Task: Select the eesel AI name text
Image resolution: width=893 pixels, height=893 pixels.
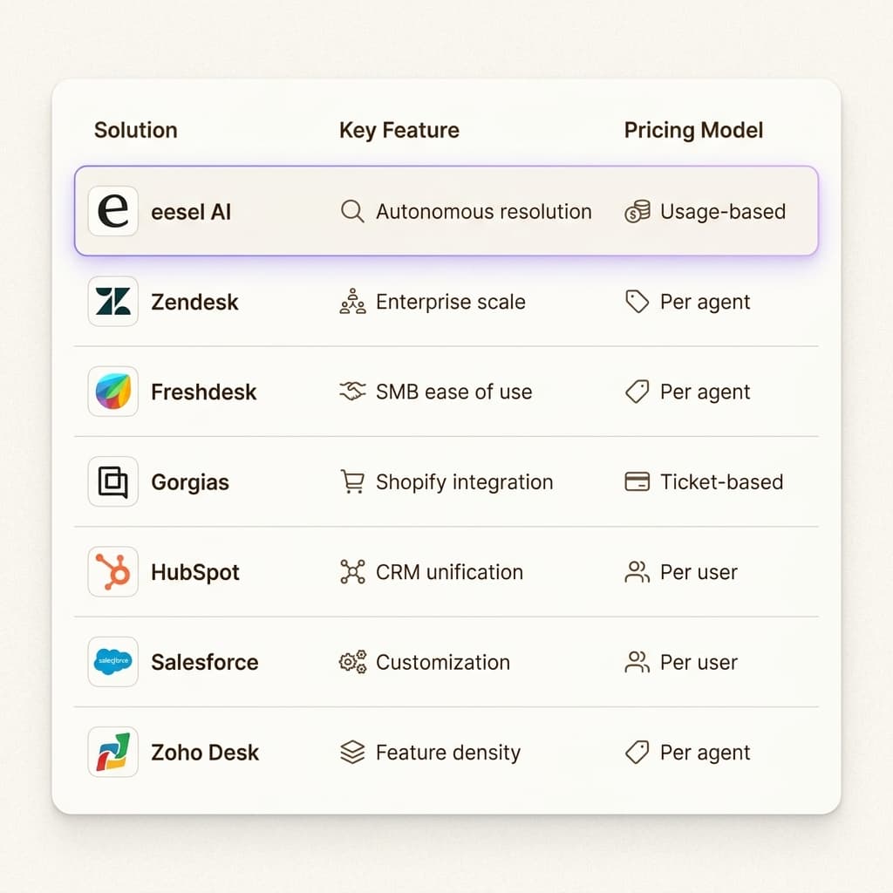Action: pyautogui.click(x=191, y=212)
